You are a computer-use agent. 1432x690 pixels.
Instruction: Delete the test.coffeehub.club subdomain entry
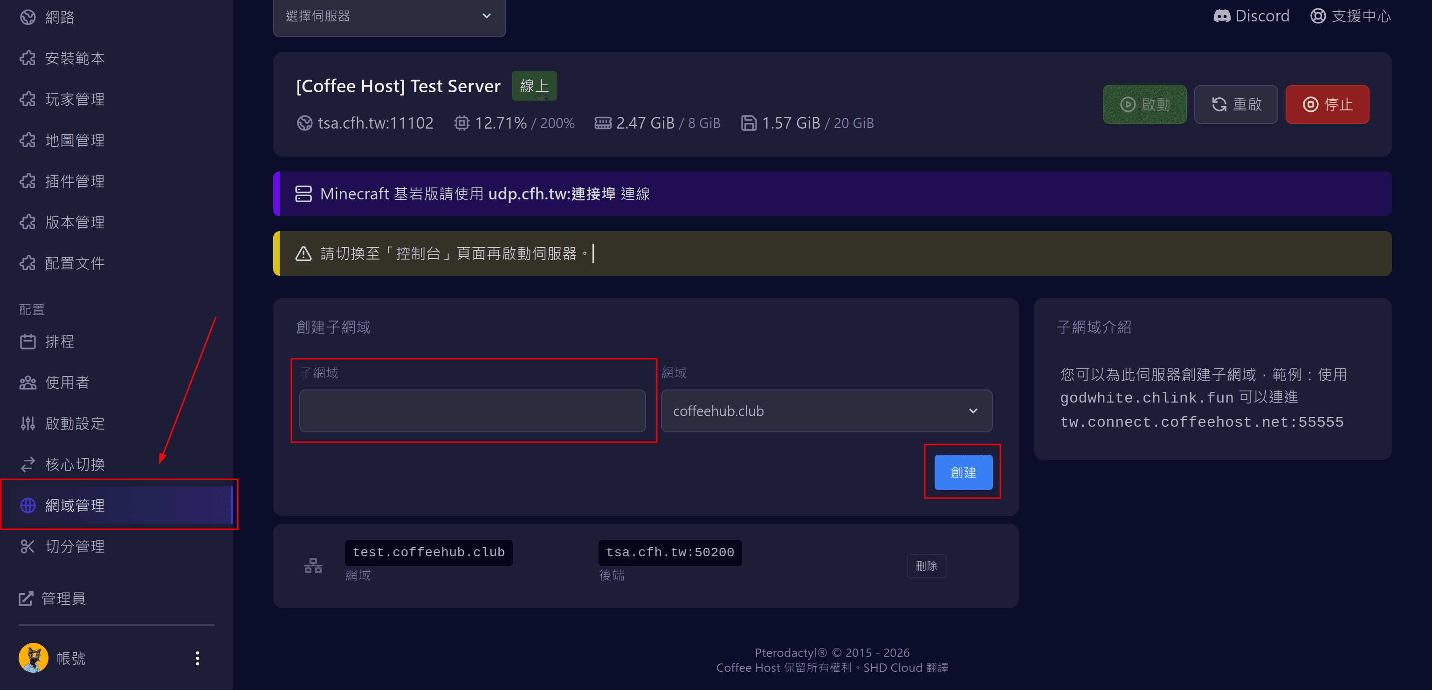926,566
